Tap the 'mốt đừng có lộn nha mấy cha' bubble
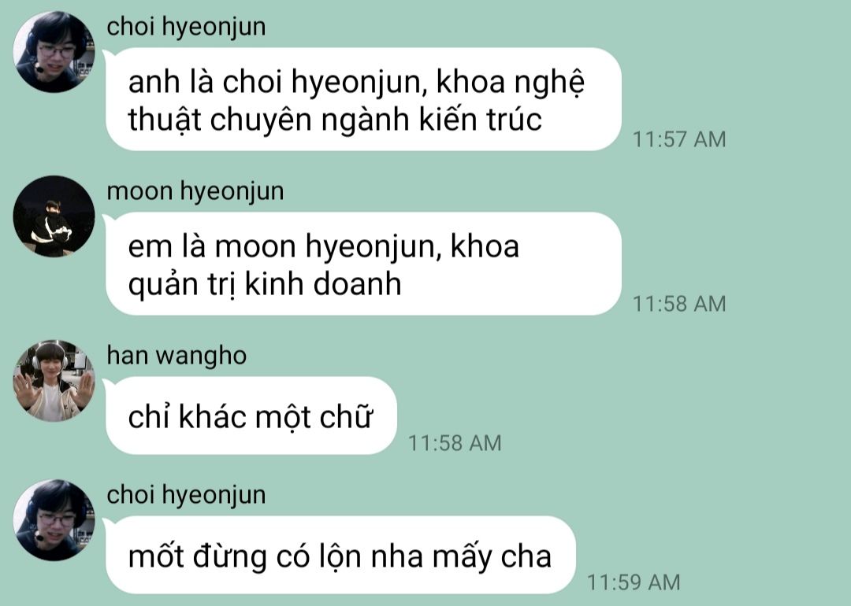Image resolution: width=851 pixels, height=606 pixels. (340, 555)
